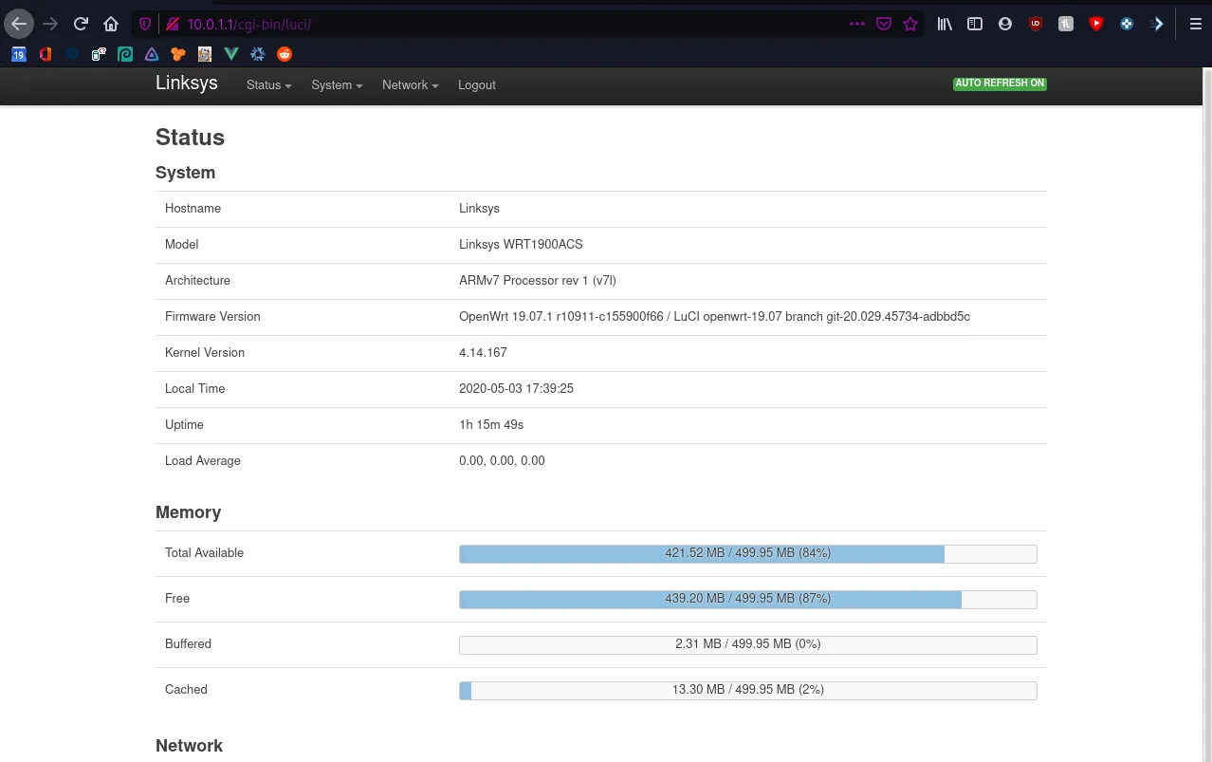
Task: Open the Reddit bookmark
Action: click(285, 54)
